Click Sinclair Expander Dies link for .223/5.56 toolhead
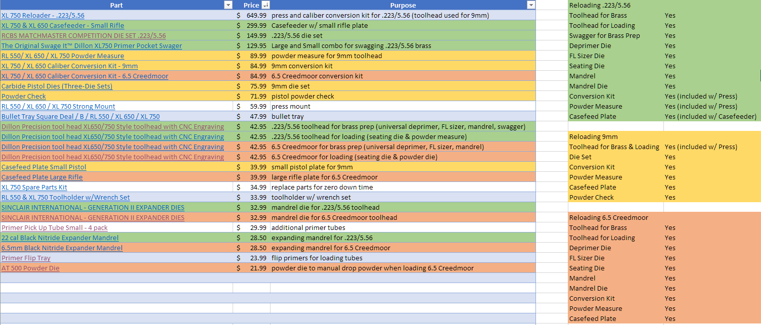Image resolution: width=761 pixels, height=325 pixels. 93,207
